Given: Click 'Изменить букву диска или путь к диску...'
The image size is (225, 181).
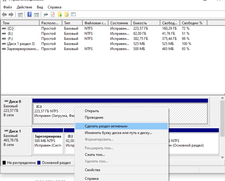Looking at the screenshot, I should 118,133.
